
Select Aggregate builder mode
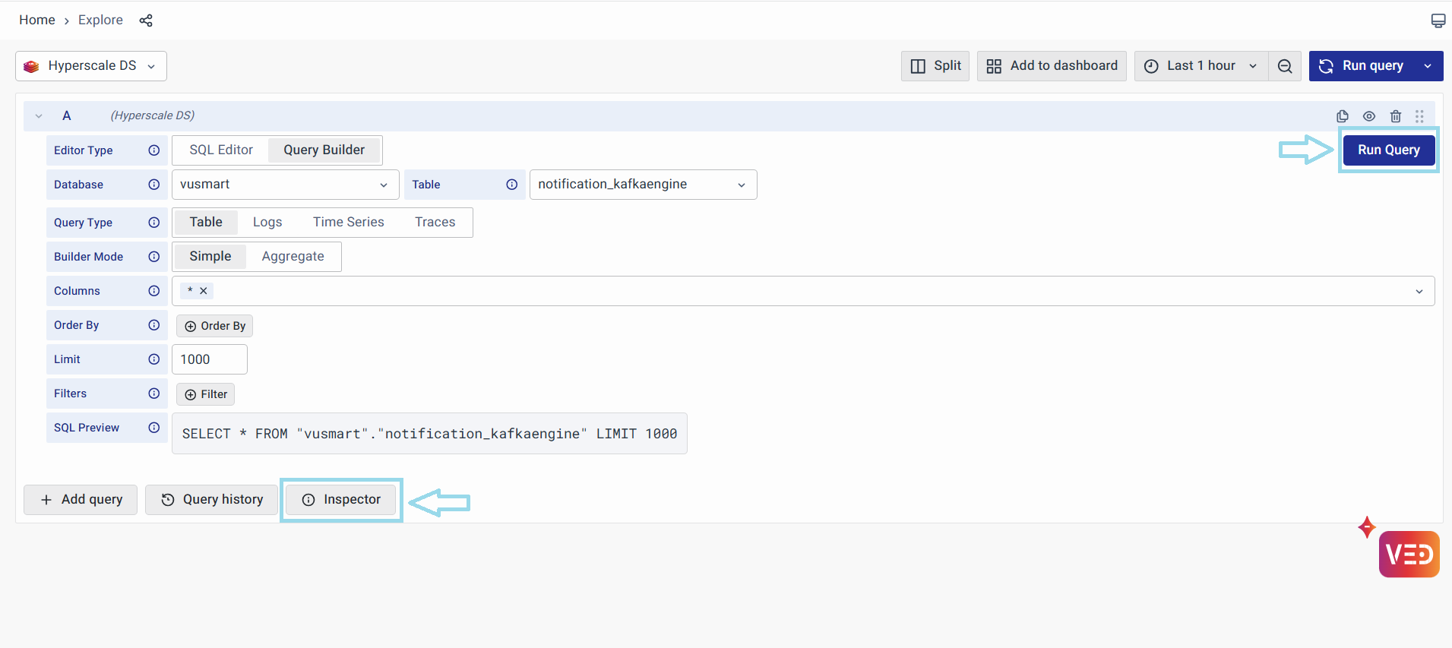click(293, 257)
